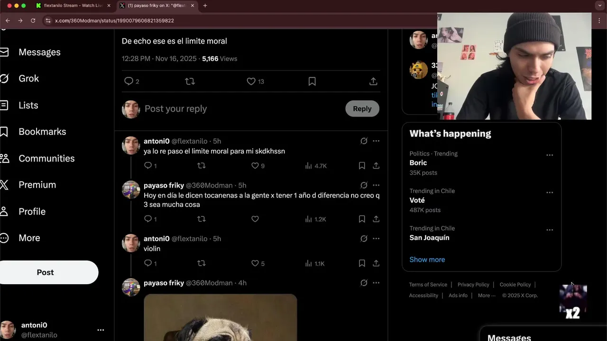Open options for the Voté trend
The image size is (607, 341).
(550, 192)
